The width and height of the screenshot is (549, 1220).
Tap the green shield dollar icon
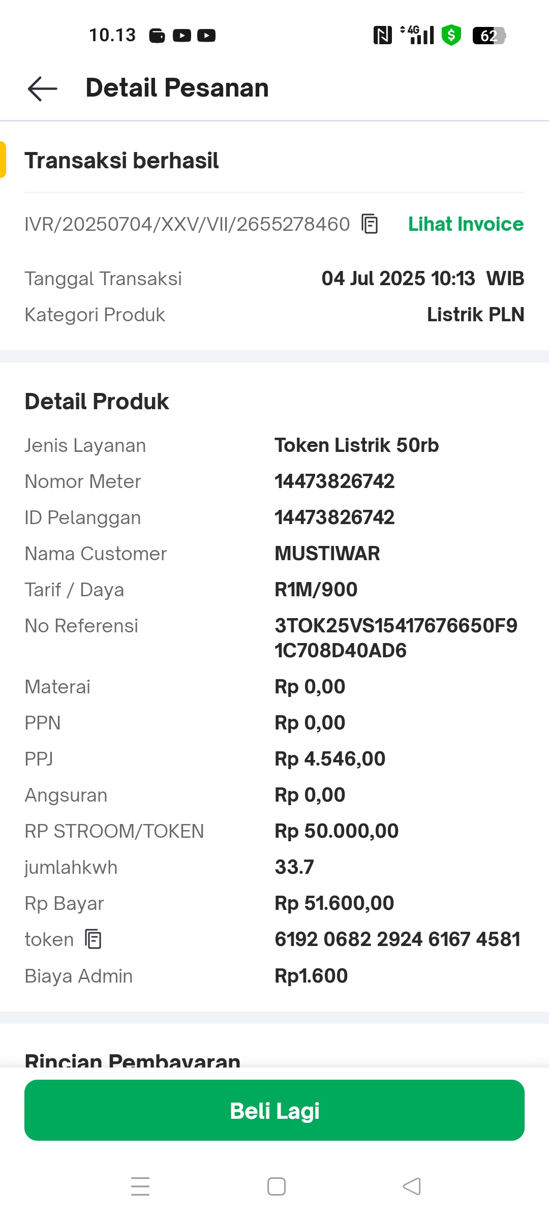[451, 36]
